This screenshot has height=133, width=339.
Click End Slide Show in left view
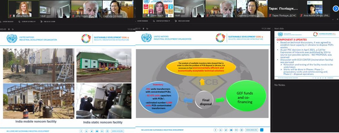pyautogui.click(x=47, y=21)
